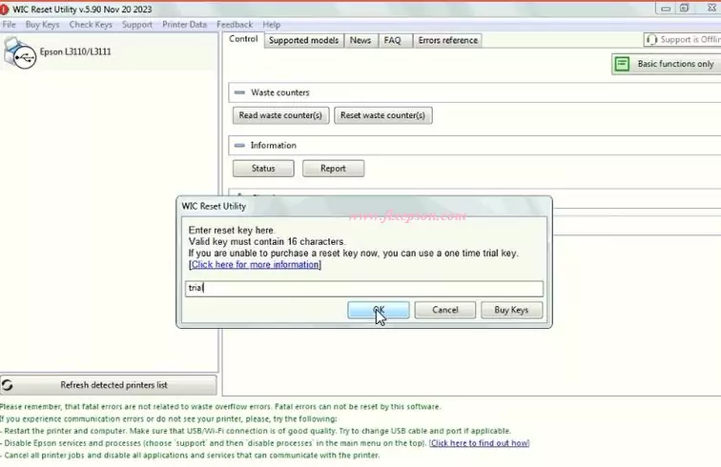The image size is (721, 467).
Task: Click the Support headset icon
Action: [x=651, y=40]
